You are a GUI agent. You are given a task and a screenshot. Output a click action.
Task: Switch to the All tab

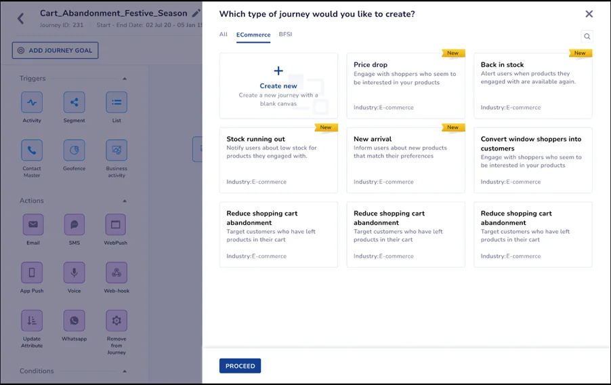[x=224, y=35]
